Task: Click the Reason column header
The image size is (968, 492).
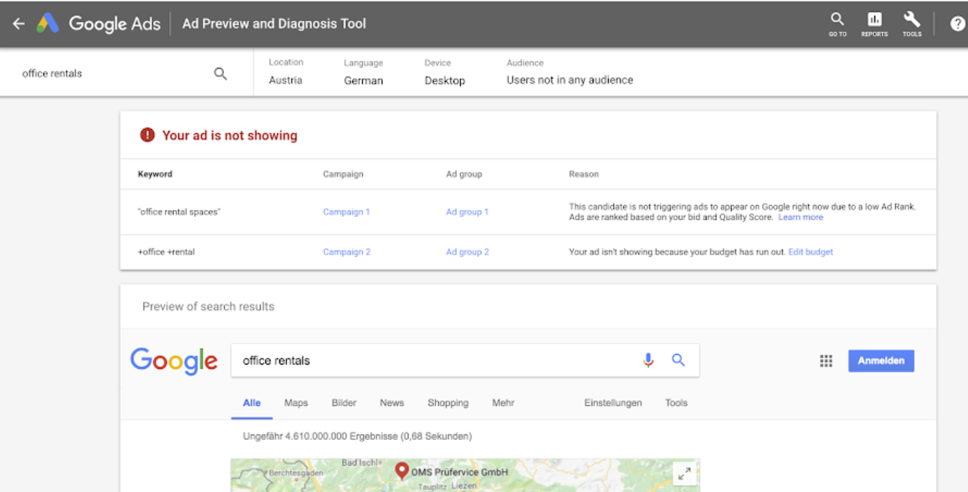Action: coord(584,175)
